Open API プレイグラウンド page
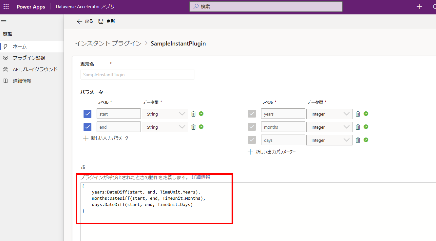Viewport: 436px width, 241px height. (35, 69)
